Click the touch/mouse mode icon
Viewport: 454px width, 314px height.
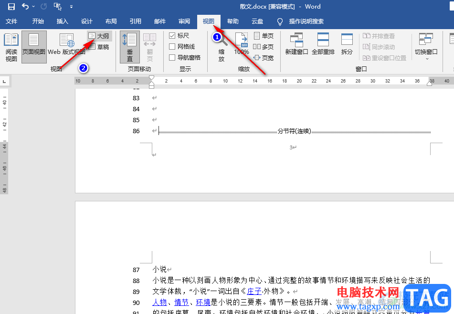(58, 6)
